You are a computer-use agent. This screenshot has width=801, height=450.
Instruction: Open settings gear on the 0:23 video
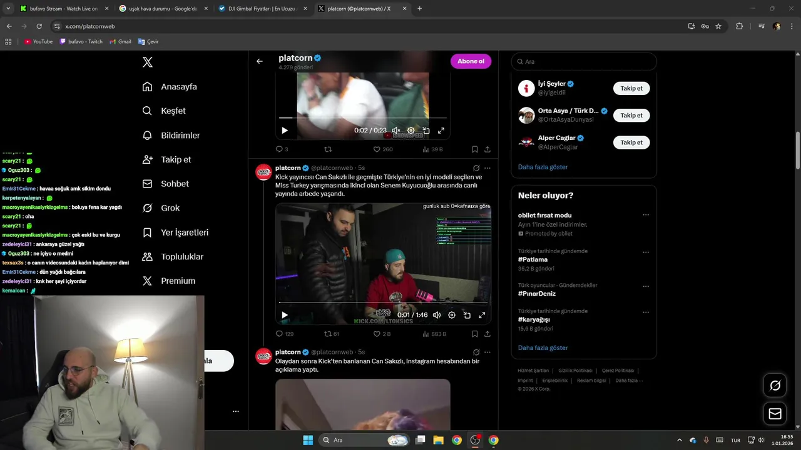(x=411, y=131)
